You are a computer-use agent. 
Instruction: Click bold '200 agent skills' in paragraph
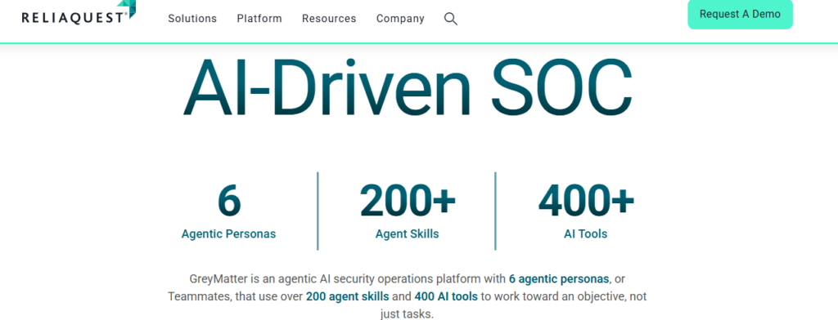(347, 296)
